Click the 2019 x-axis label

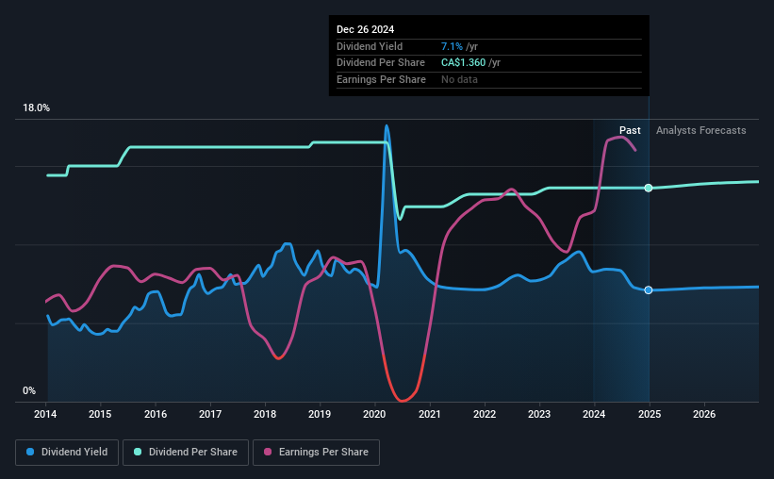(320, 414)
